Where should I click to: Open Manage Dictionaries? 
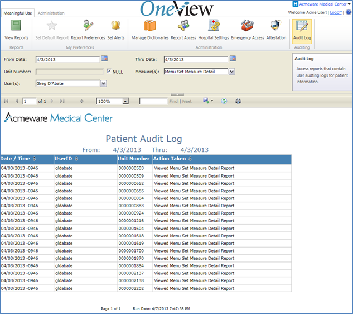[150, 30]
